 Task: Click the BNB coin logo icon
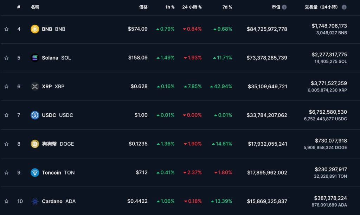click(x=35, y=29)
